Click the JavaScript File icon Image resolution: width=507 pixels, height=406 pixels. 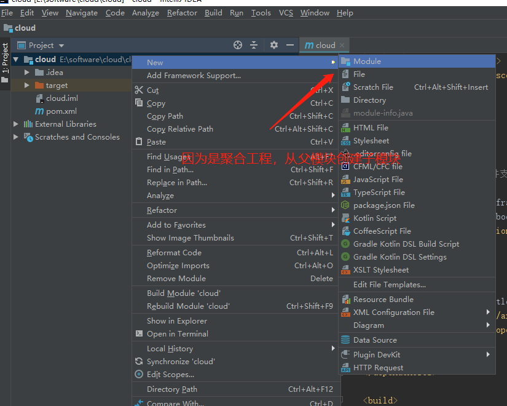[x=345, y=180]
